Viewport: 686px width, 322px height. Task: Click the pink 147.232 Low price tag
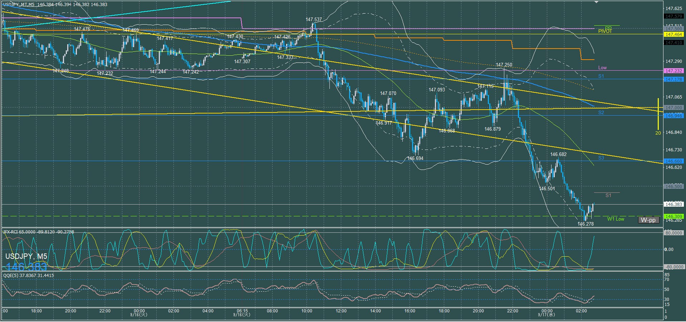tap(673, 71)
